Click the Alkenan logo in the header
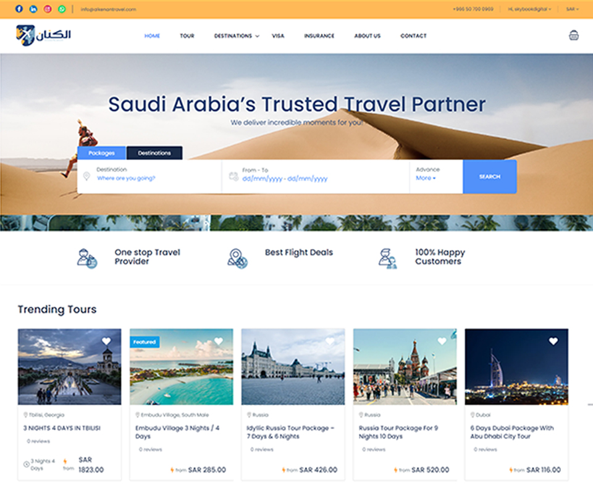 point(43,36)
